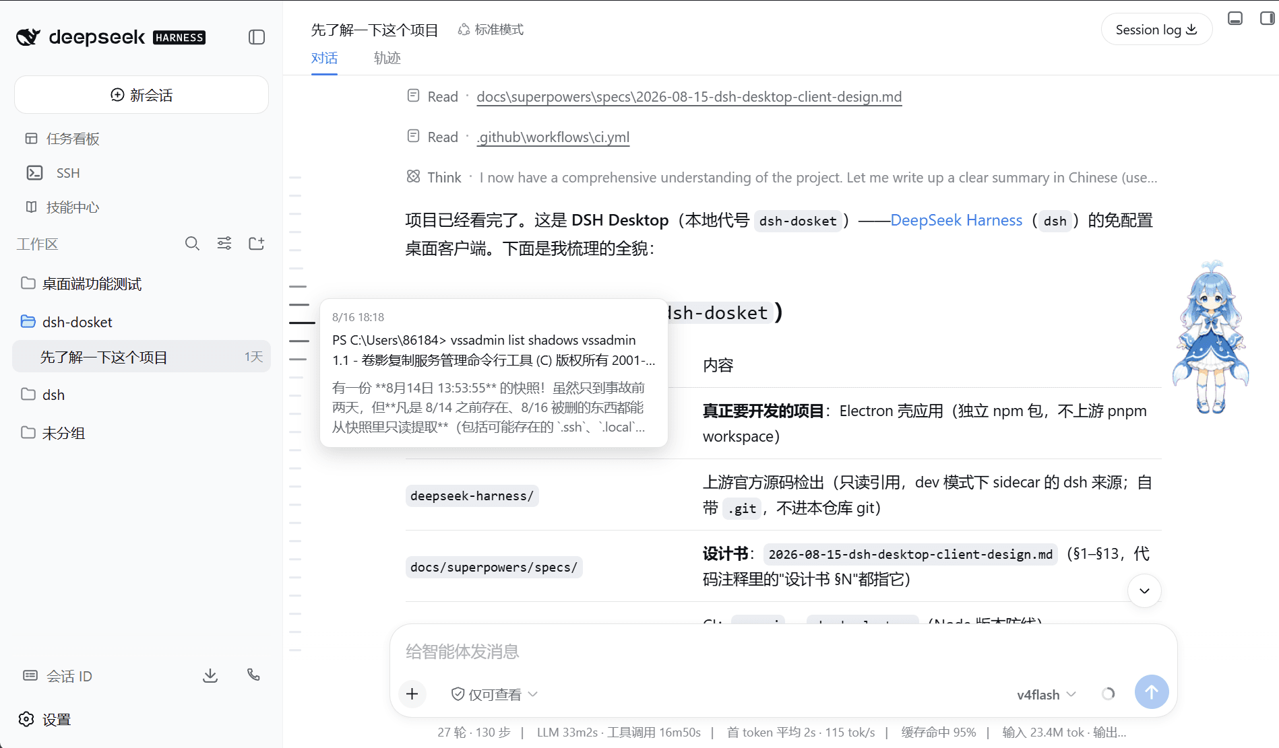Expand the Think reasoning step
1279x748 pixels.
tap(782, 178)
